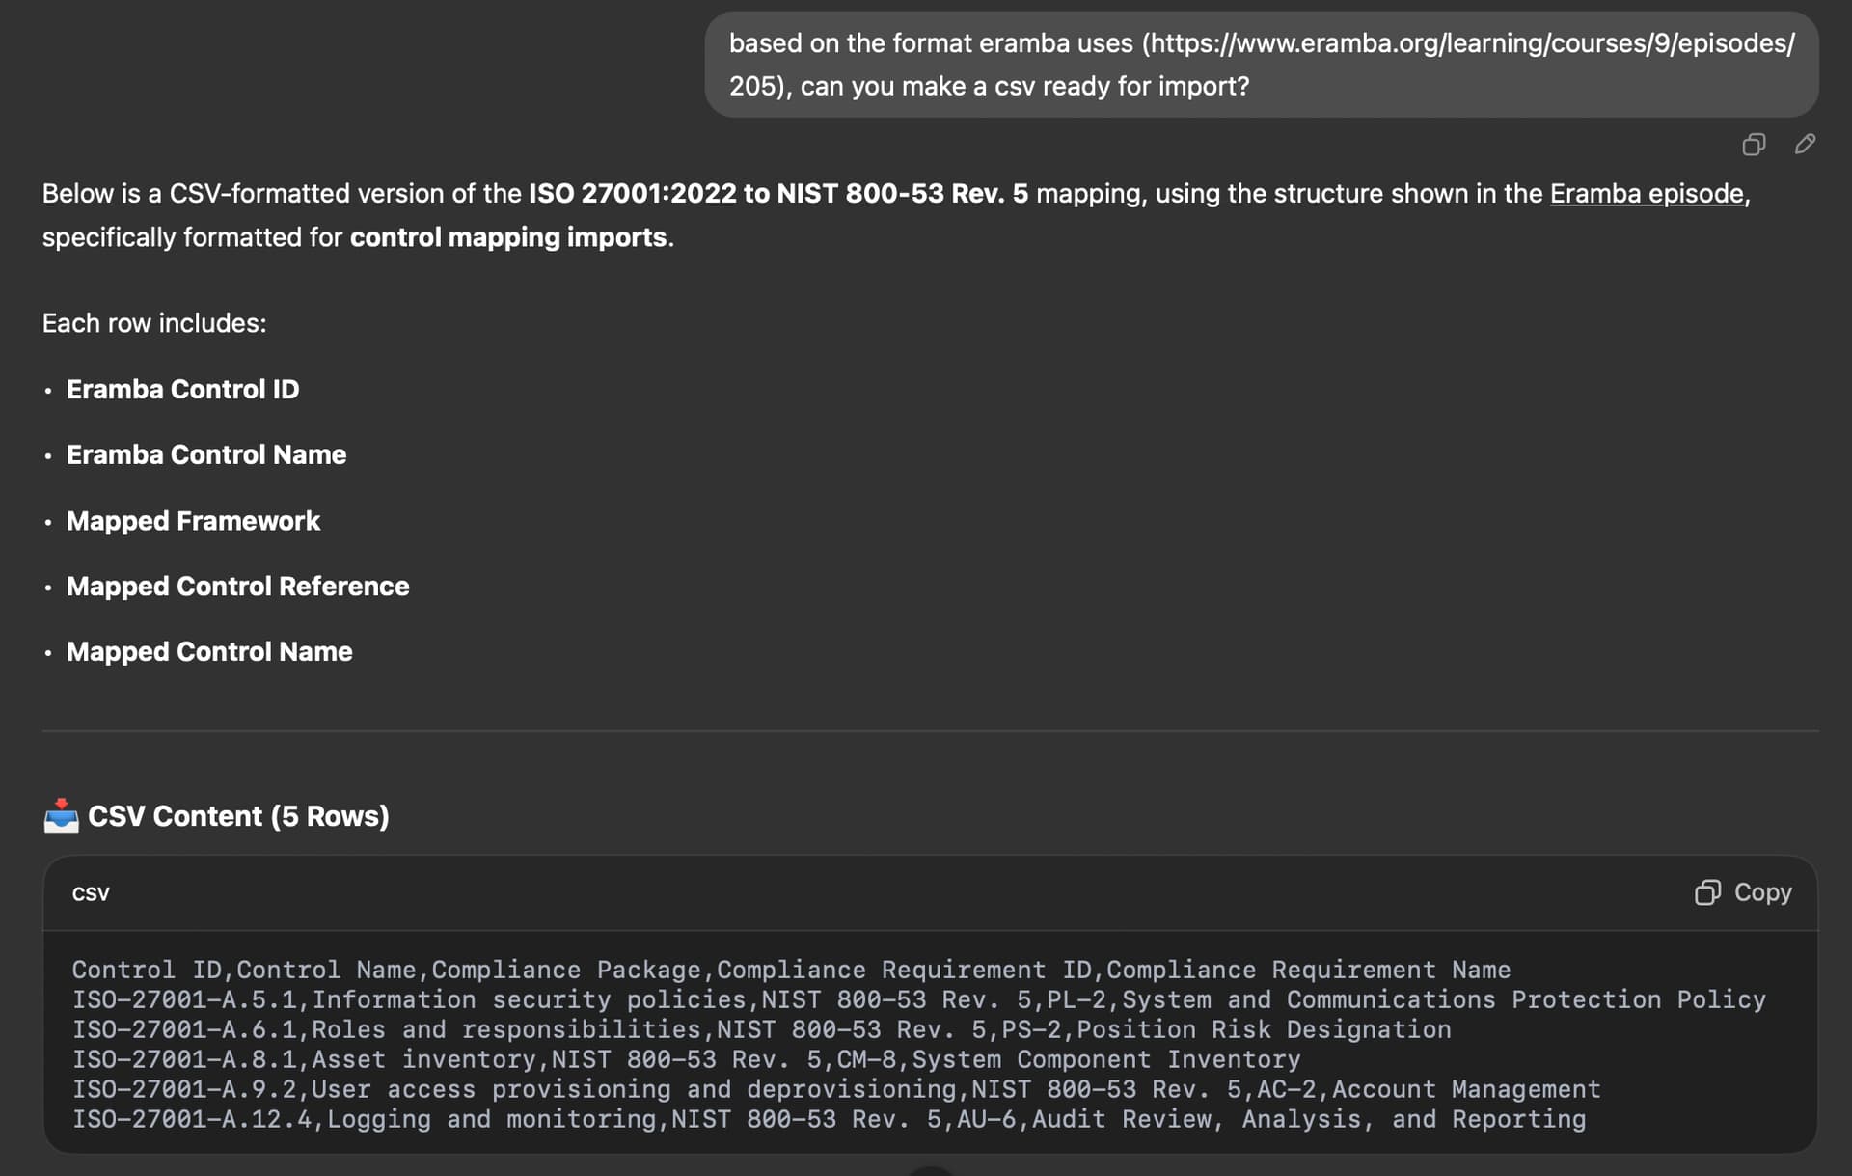Click the Mapped Control Name bullet item
This screenshot has height=1176, width=1852.
209,652
